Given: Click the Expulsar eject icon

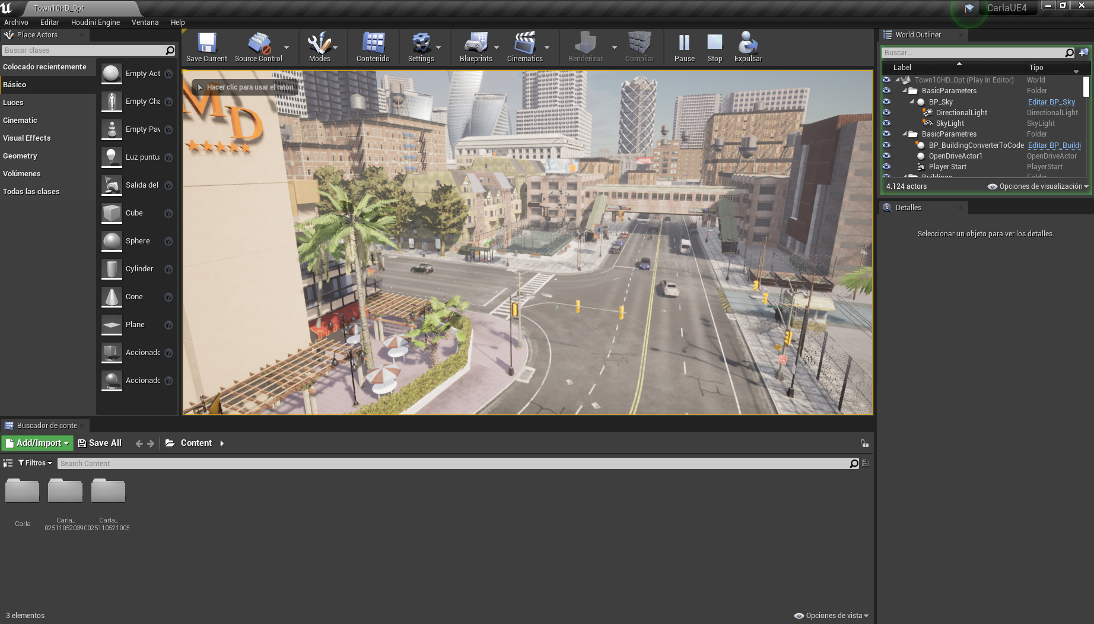Looking at the screenshot, I should coord(748,43).
